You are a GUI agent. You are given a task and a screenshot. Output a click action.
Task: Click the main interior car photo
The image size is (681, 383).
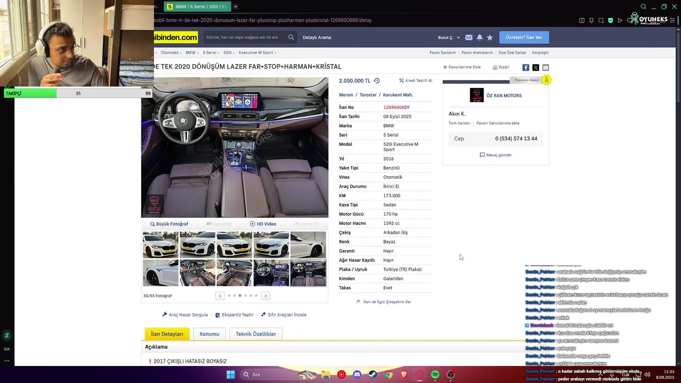235,147
